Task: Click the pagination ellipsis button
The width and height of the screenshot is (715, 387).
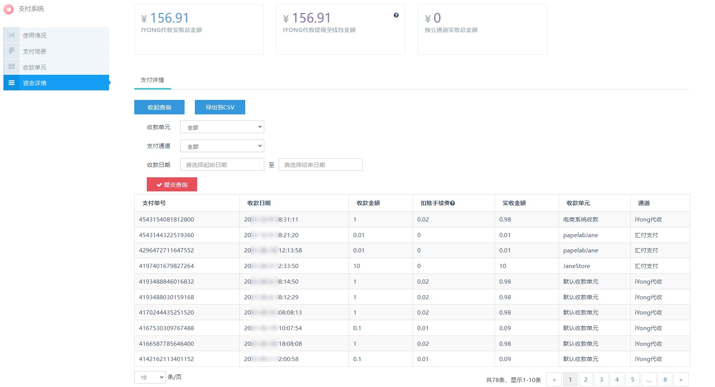Action: pos(649,379)
